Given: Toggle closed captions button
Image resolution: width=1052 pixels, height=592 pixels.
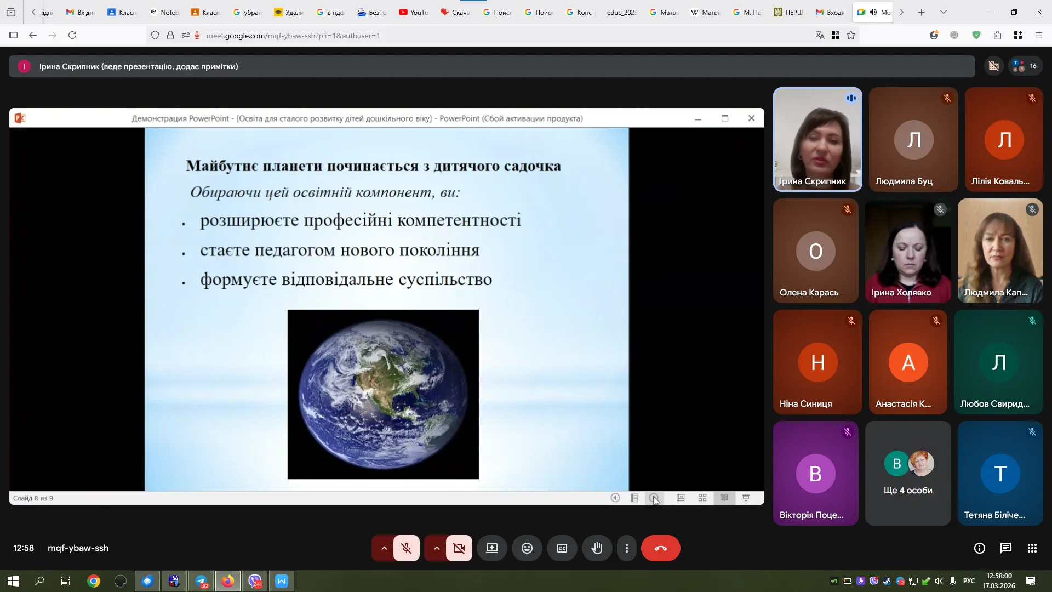Looking at the screenshot, I should point(562,548).
